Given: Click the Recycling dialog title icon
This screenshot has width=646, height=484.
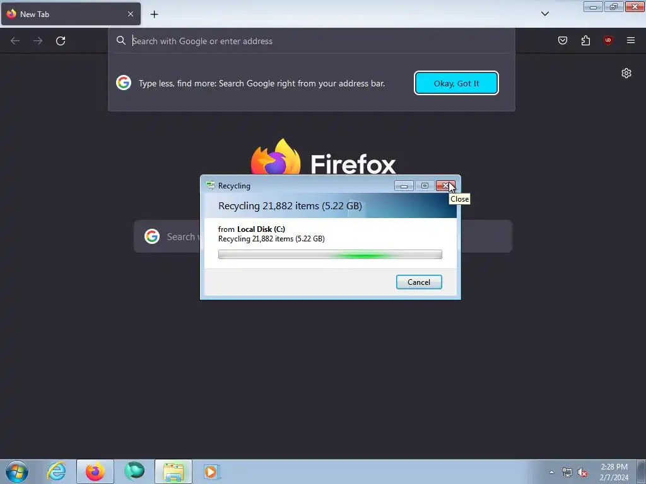Looking at the screenshot, I should coord(211,186).
